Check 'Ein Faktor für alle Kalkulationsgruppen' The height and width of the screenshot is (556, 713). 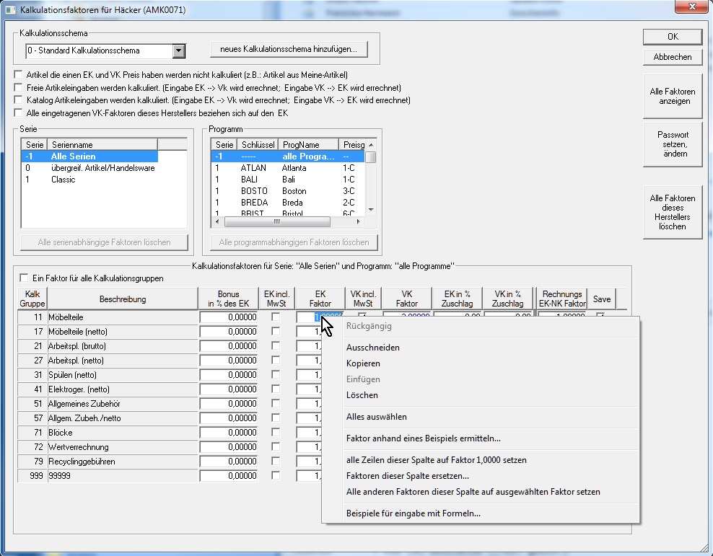click(26, 278)
